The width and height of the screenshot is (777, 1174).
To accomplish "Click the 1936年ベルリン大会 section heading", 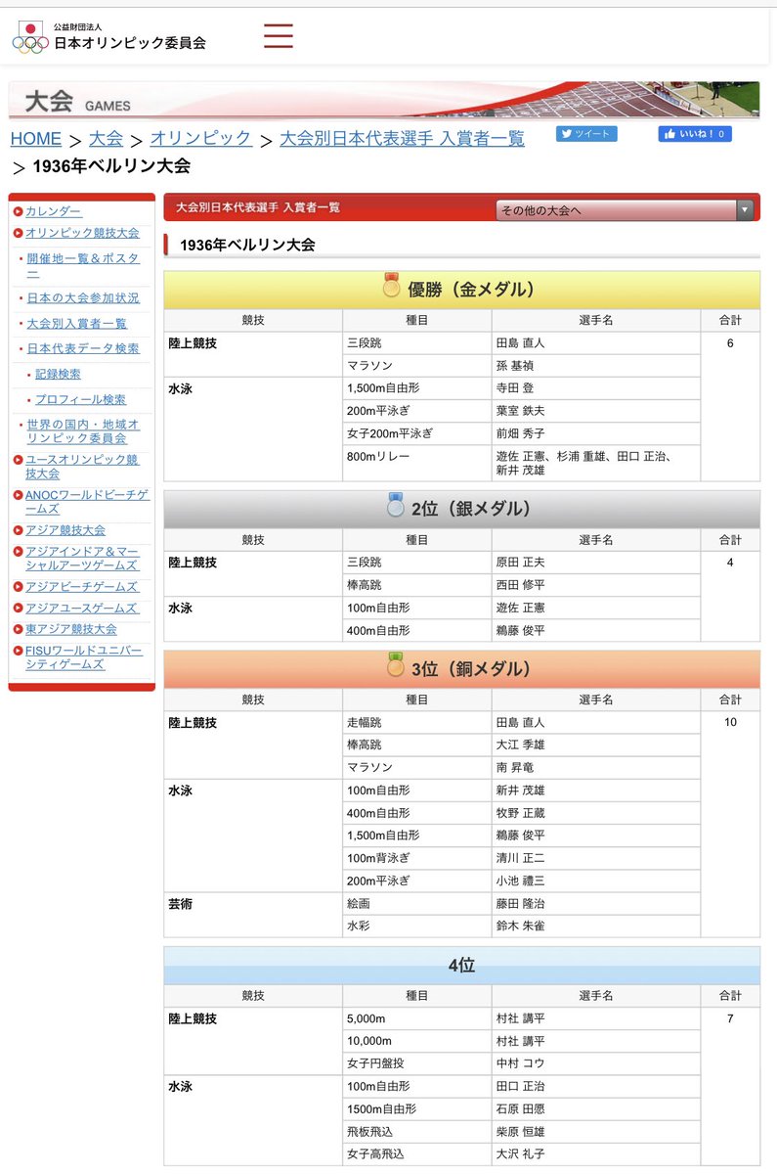I will (247, 245).
